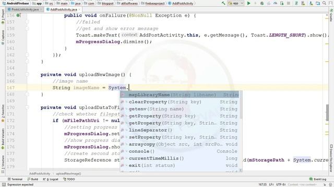The height and width of the screenshot is (187, 334).
Task: Open the Build tool window
Action: (32, 179)
